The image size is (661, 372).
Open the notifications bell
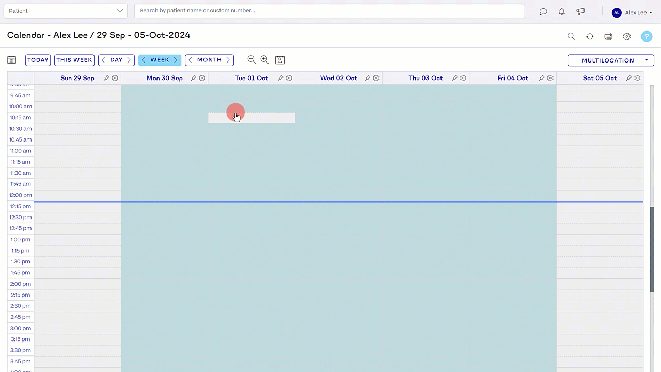coord(562,12)
